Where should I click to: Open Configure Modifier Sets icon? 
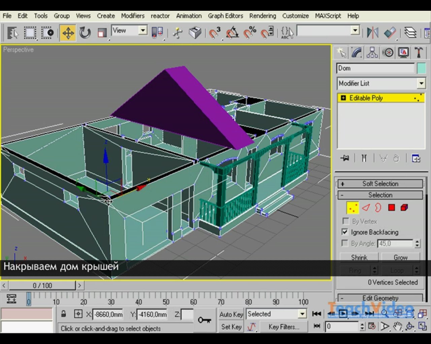(x=416, y=158)
